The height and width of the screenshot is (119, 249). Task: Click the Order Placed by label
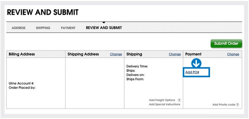tap(22, 88)
